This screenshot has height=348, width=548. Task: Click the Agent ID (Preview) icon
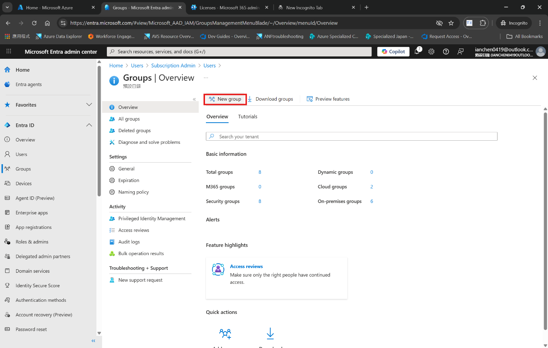pyautogui.click(x=7, y=198)
